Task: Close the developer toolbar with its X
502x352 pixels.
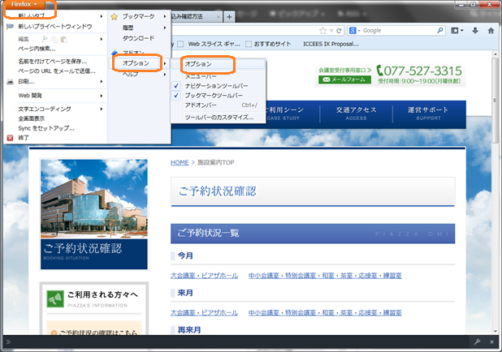Action: coord(491,341)
